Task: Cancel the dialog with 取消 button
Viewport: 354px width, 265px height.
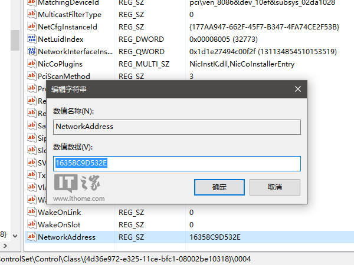Action: pos(275,187)
